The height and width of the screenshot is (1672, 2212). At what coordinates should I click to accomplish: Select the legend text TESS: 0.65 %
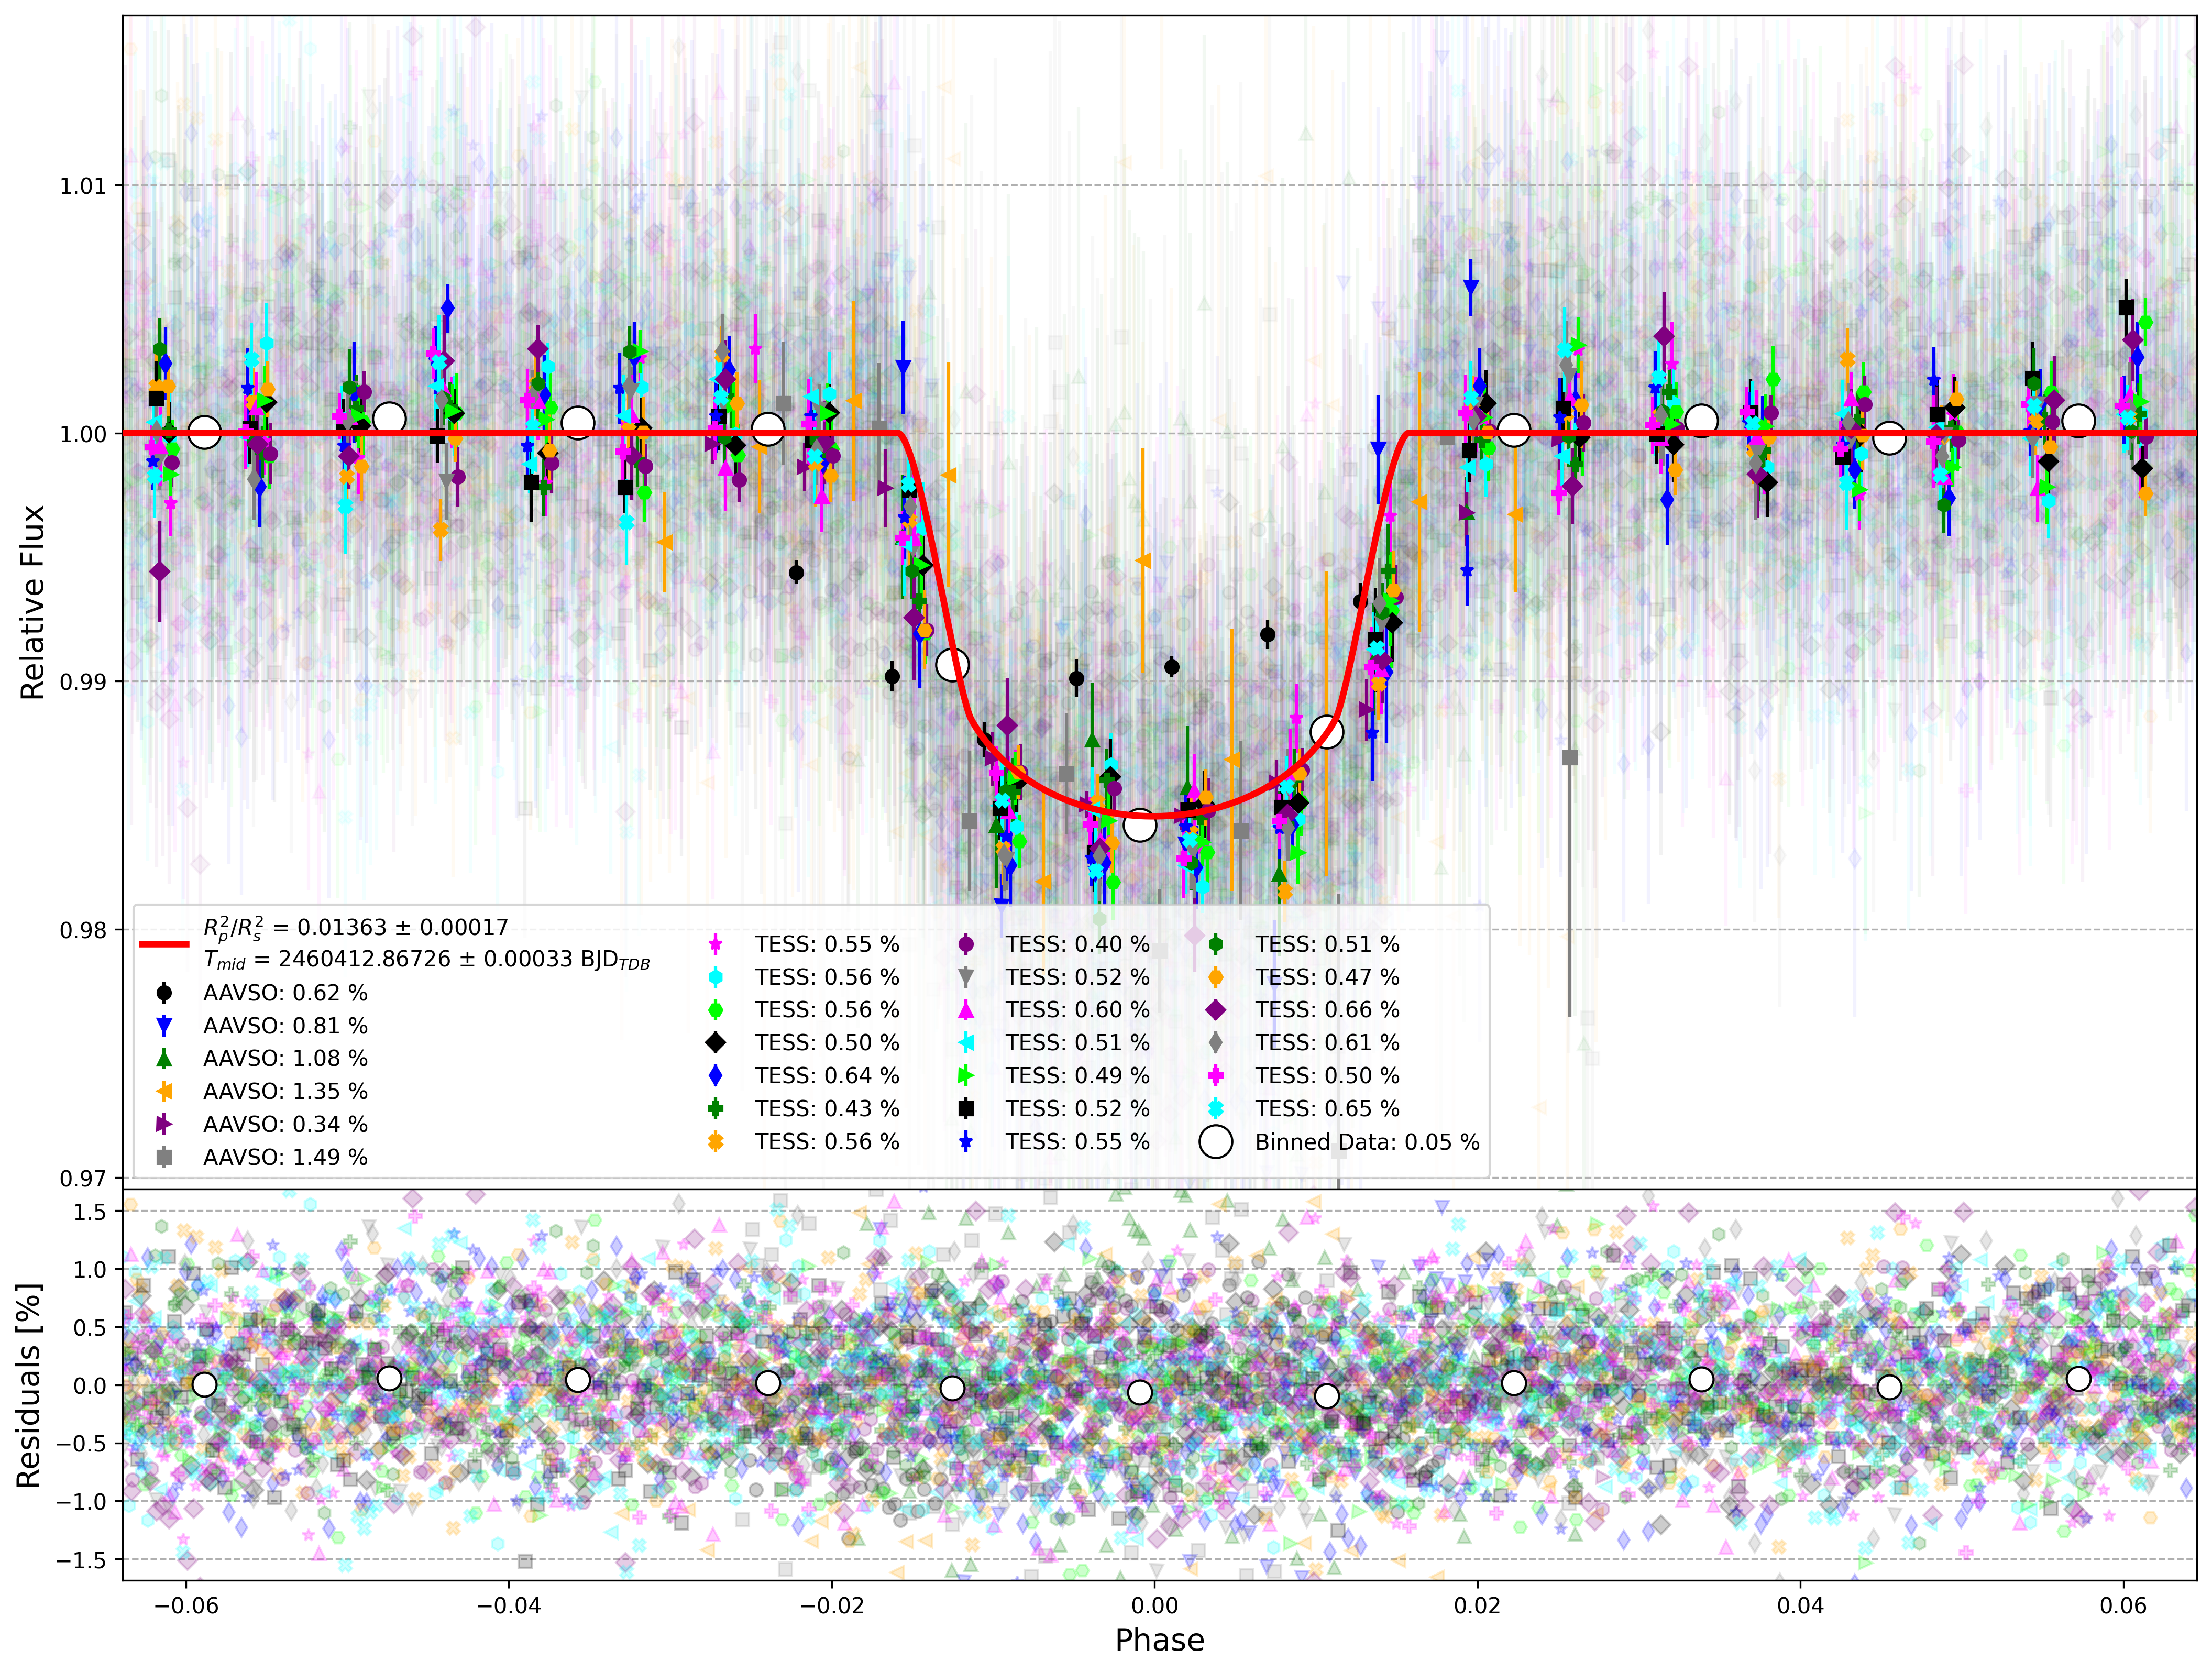[1328, 1109]
